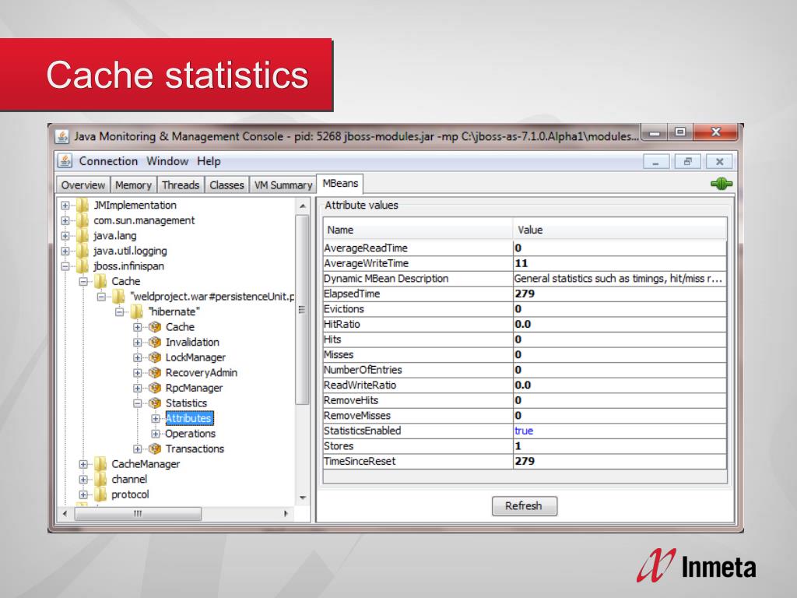Click the Transactions MBean icon
This screenshot has width=797, height=598.
pyautogui.click(x=155, y=449)
